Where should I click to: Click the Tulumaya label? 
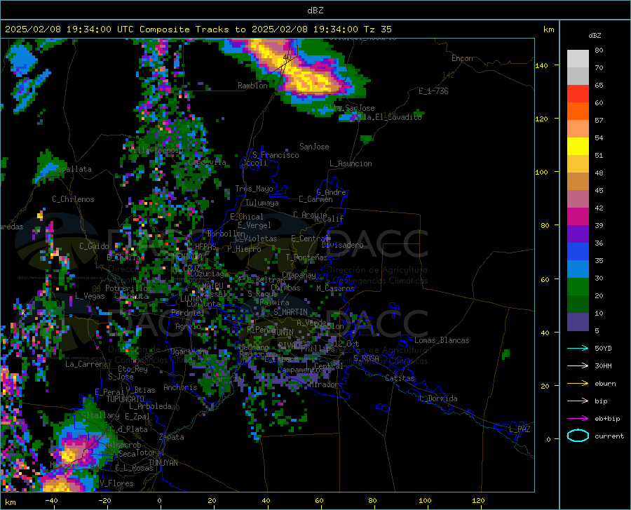(262, 203)
